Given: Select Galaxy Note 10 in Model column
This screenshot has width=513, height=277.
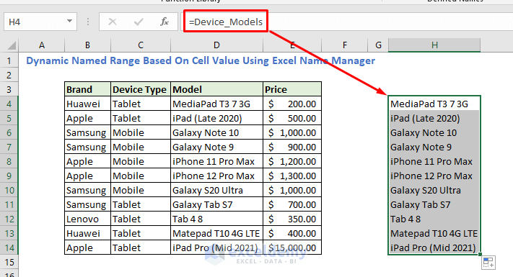Looking at the screenshot, I should tap(216, 132).
